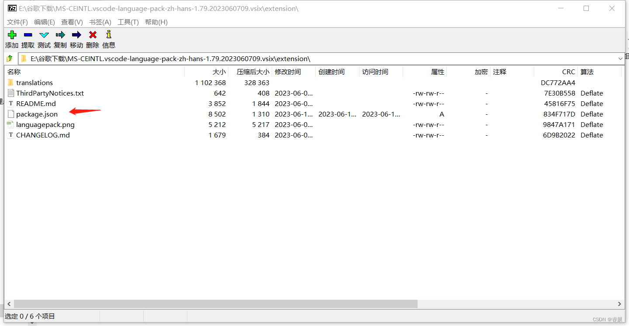
Task: Click the CRC value 6D9B2022
Action: pyautogui.click(x=560, y=135)
